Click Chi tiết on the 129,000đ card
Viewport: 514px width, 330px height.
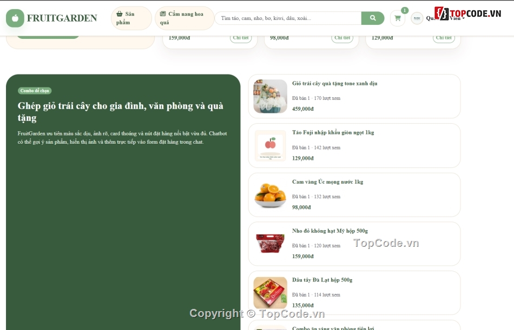coord(444,38)
